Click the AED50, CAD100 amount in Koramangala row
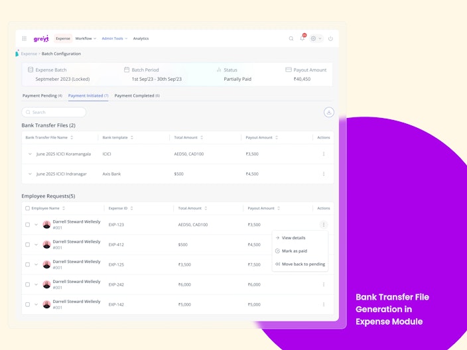Image resolution: width=467 pixels, height=350 pixels. 189,154
